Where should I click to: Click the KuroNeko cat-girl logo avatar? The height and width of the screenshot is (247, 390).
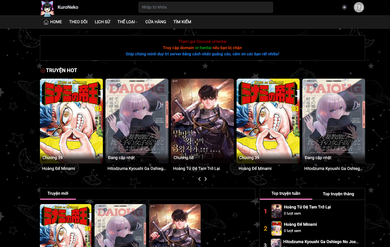47,8
